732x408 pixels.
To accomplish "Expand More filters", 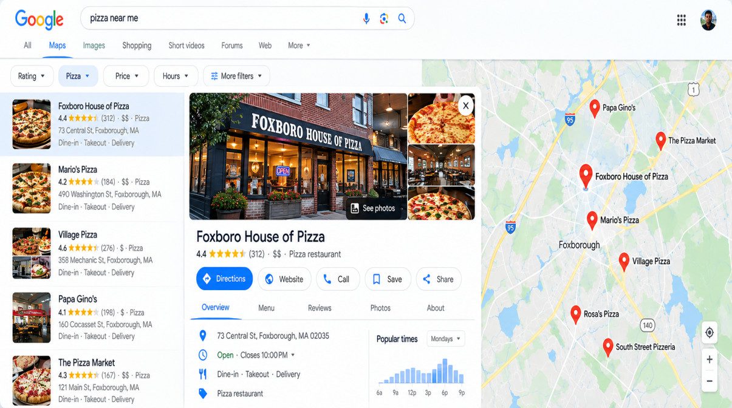I will click(236, 76).
